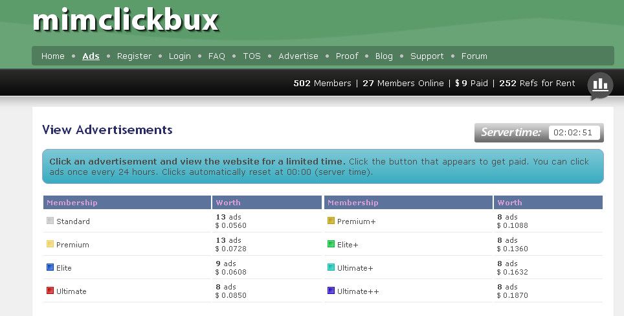Screen dimensions: 624x316
Task: Click the mimclickbux site logo
Action: pos(126,20)
